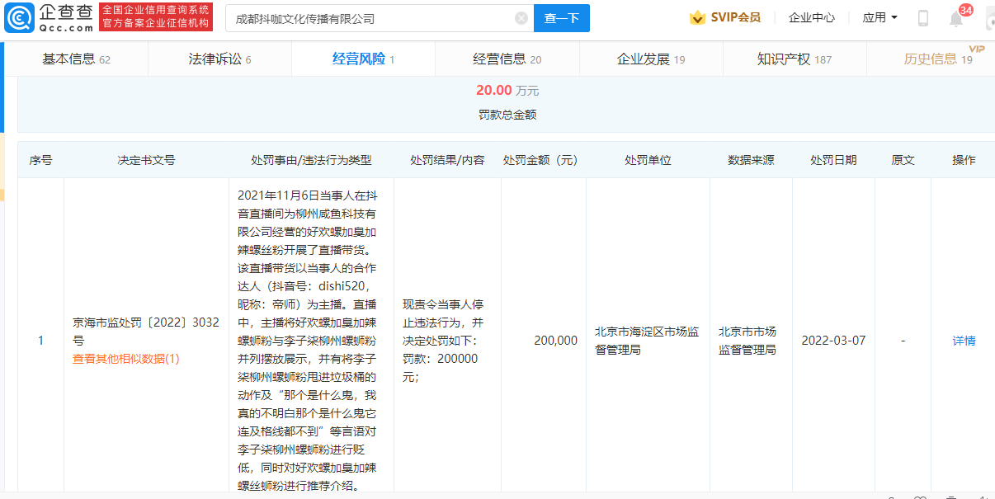995x499 pixels.
Task: Click the mobile phone icon
Action: click(923, 18)
